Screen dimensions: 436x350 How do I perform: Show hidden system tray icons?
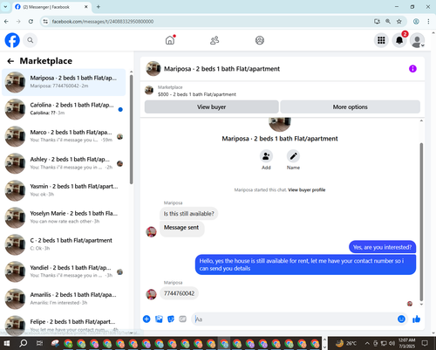click(x=367, y=343)
